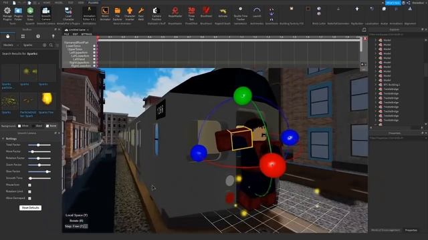Open the Studio Time Tracker

point(241,13)
